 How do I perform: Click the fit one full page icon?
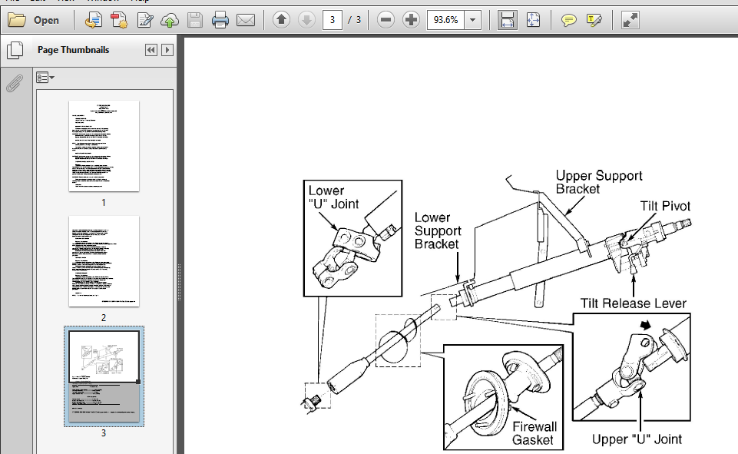(x=533, y=20)
